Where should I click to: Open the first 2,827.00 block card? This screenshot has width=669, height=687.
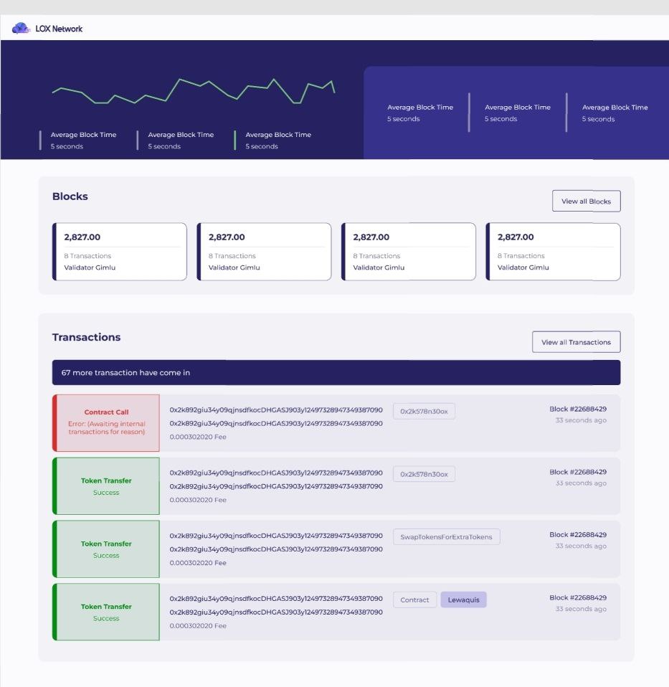[x=120, y=251]
